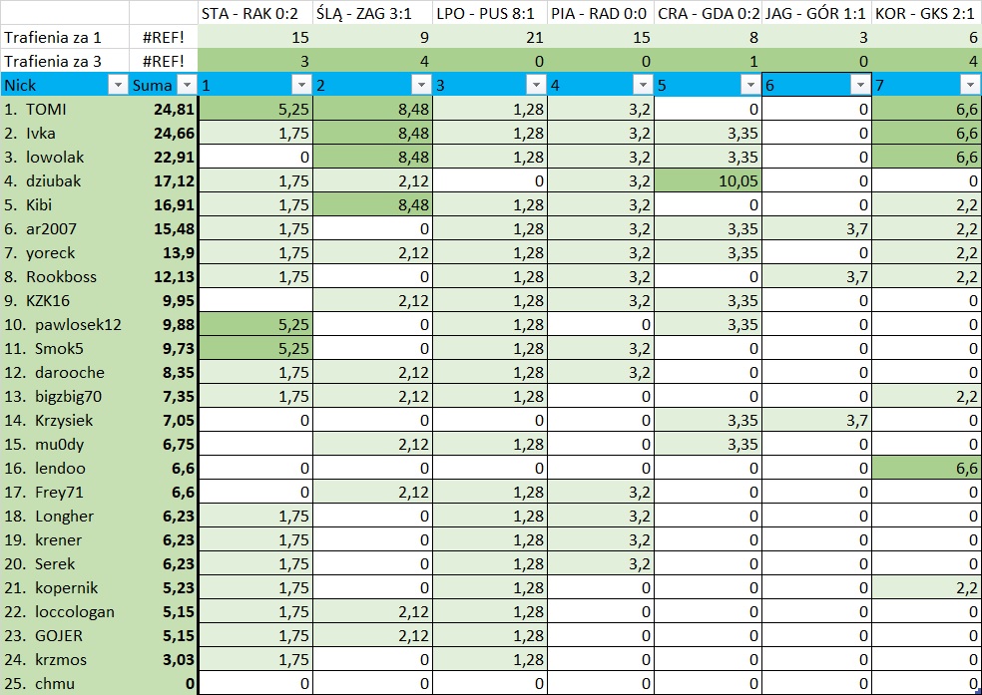The width and height of the screenshot is (982, 695).
Task: Select TOMI's Suma value 24,81
Action: tap(164, 109)
